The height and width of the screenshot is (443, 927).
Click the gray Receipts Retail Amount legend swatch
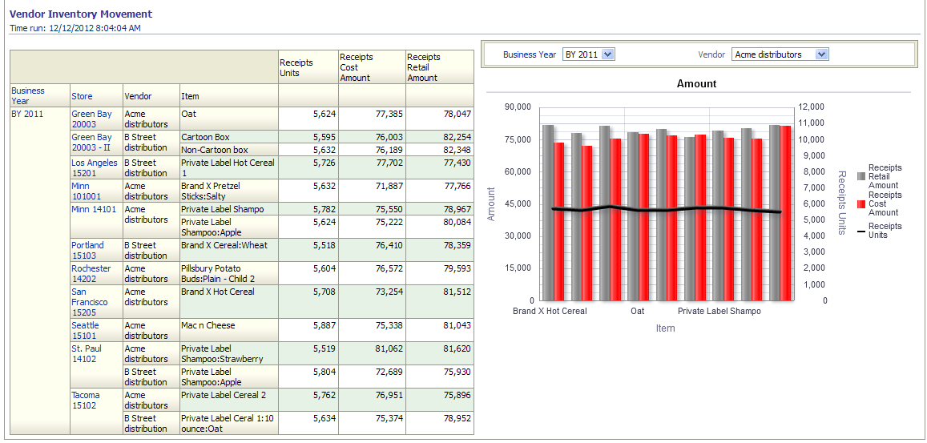click(861, 176)
